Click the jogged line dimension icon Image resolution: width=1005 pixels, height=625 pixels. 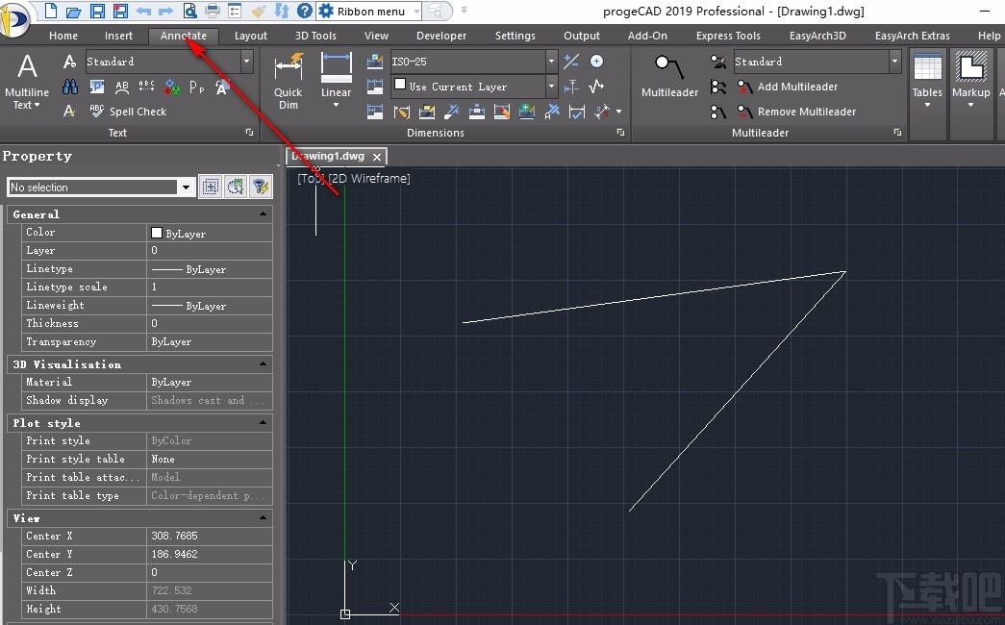click(596, 86)
